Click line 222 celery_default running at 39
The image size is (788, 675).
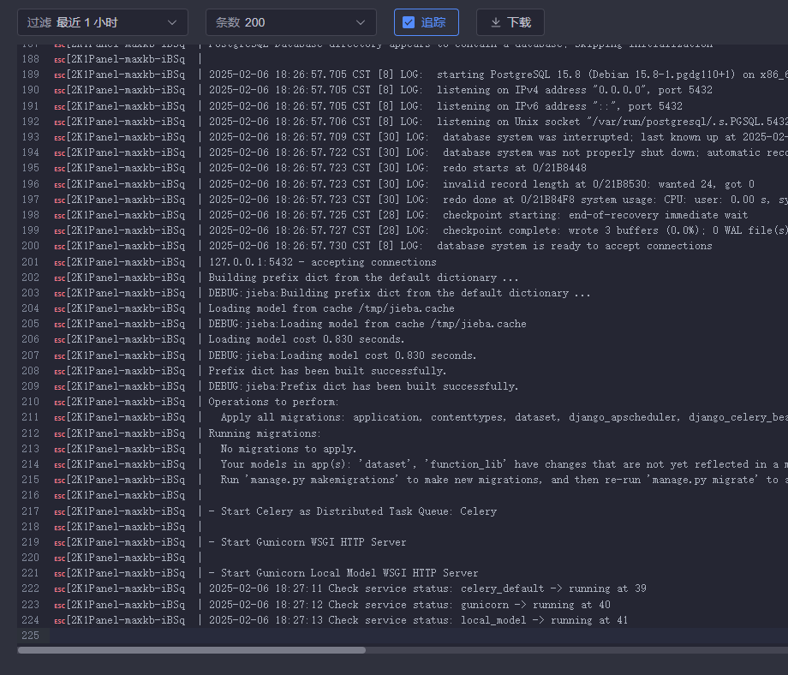coord(427,588)
